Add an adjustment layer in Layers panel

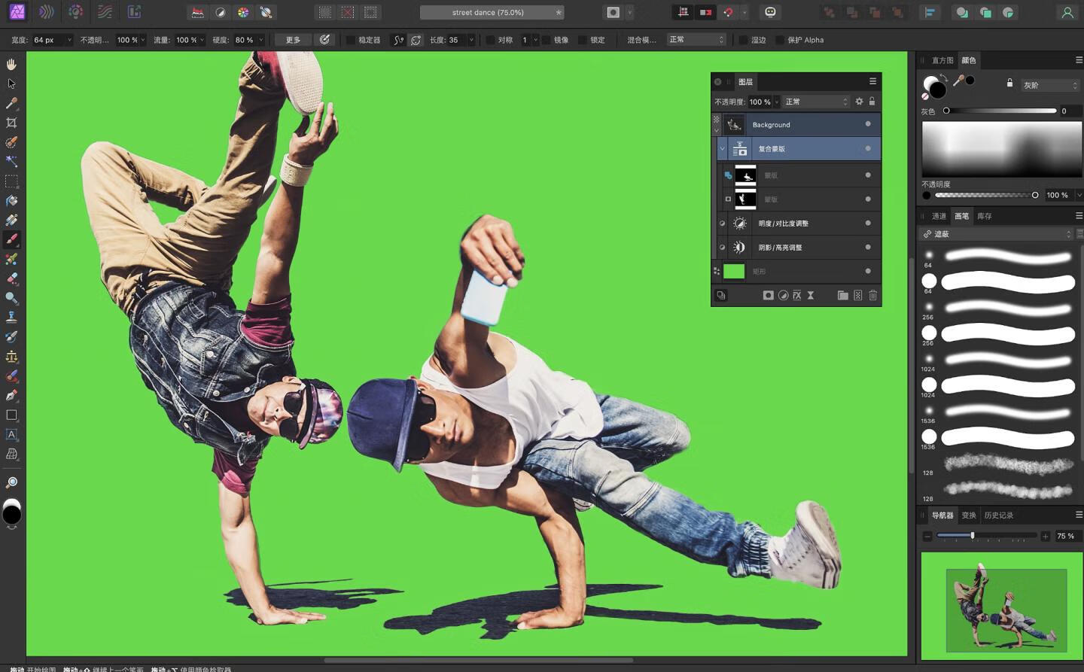click(x=783, y=296)
